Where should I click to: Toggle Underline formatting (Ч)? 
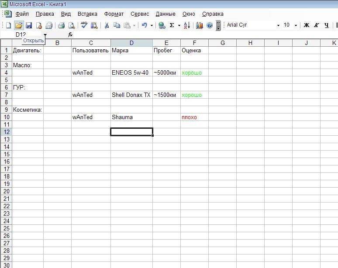pyautogui.click(x=327, y=25)
